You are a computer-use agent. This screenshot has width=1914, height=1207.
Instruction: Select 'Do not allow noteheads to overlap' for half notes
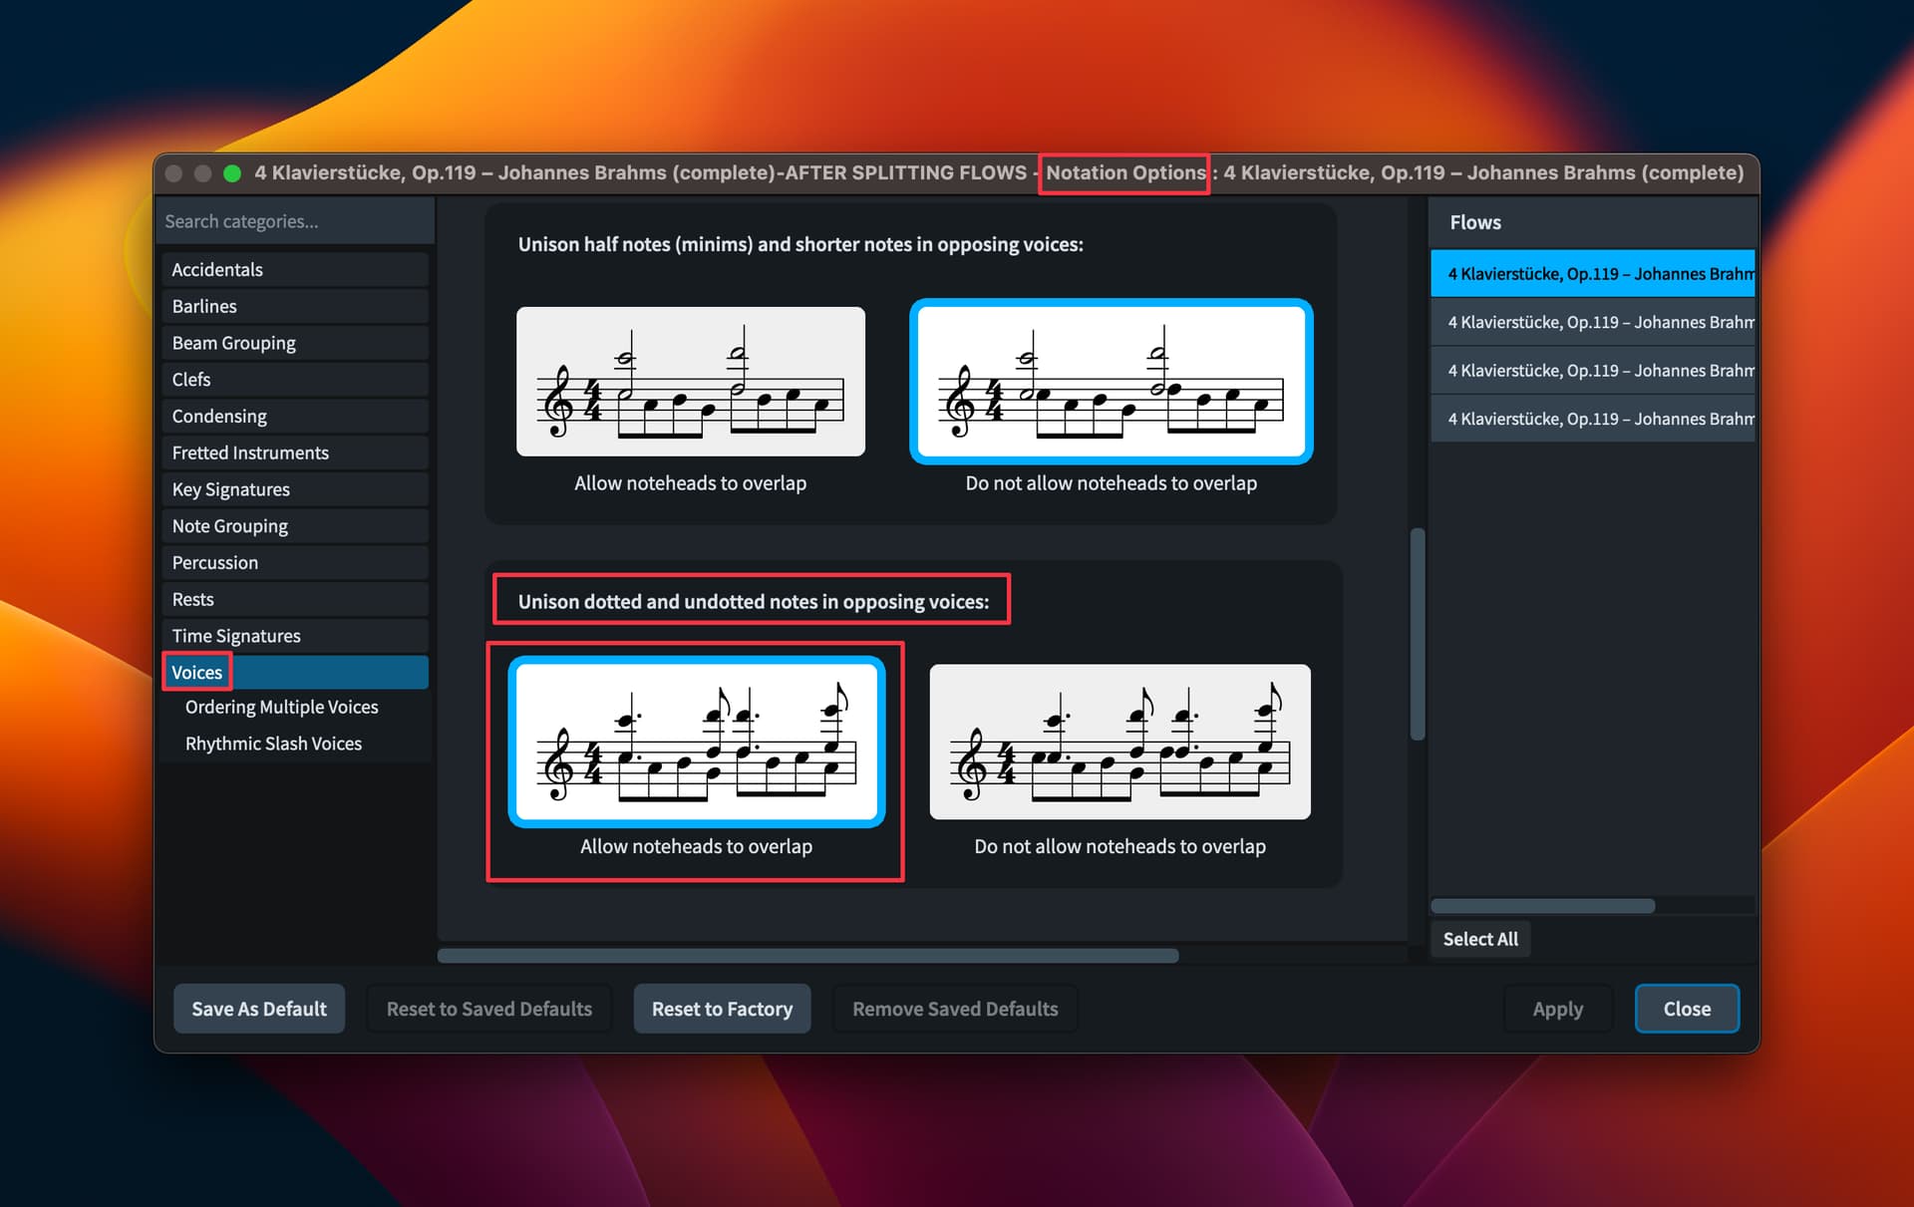coord(1111,382)
